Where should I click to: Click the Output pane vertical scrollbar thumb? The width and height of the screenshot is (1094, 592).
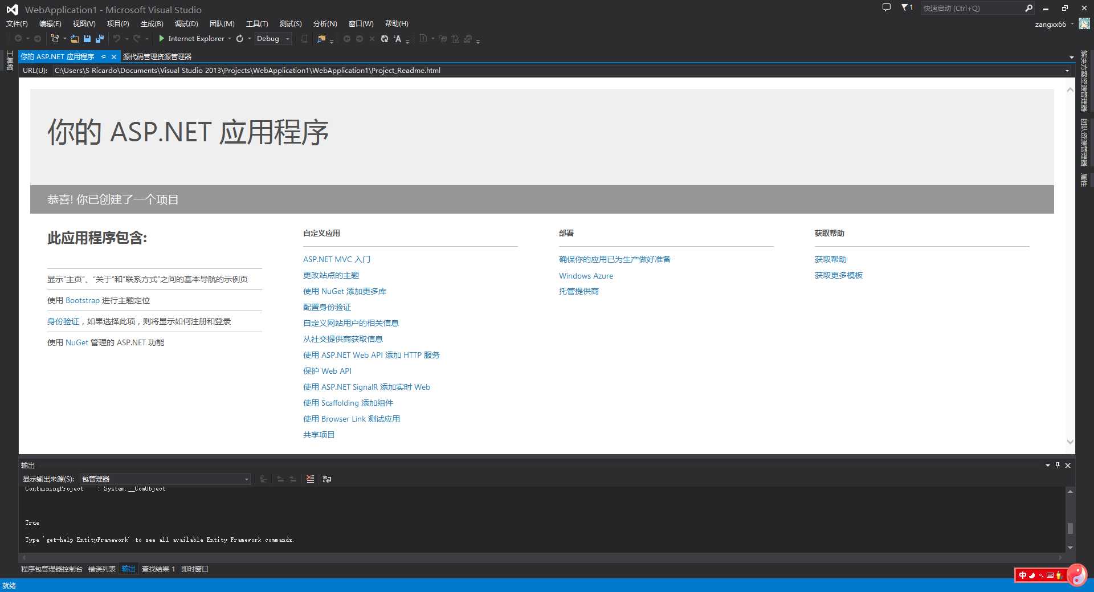pos(1070,528)
